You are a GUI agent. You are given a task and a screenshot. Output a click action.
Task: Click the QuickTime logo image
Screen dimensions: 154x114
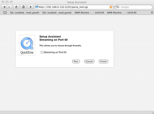coord(27,45)
